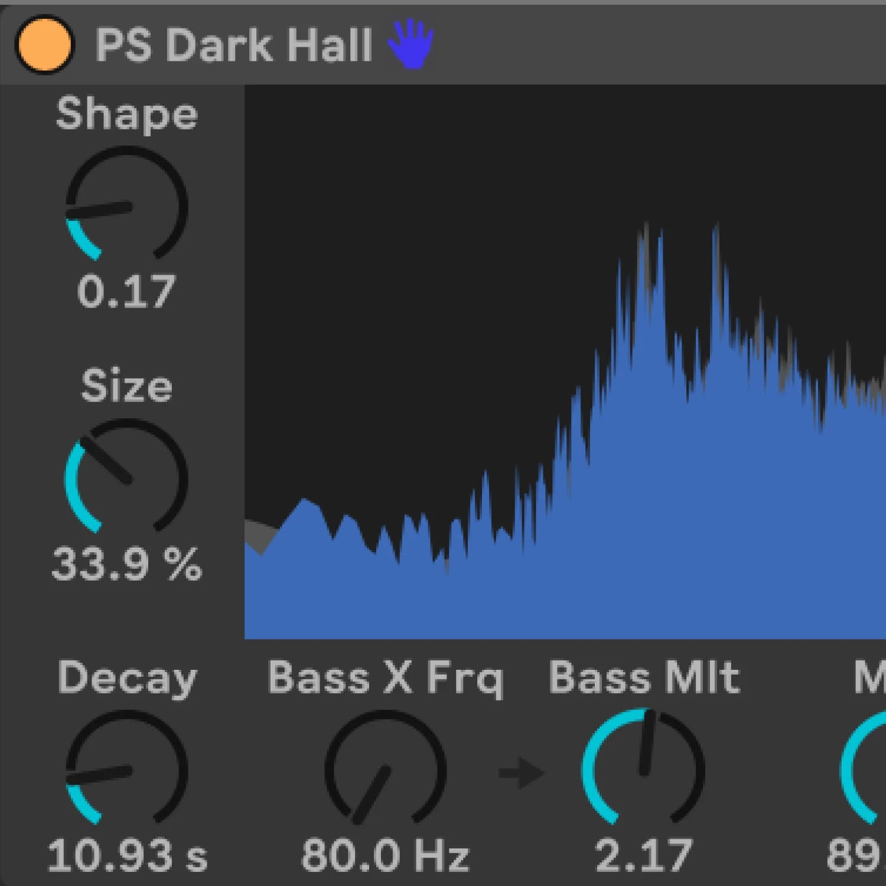Select the Bass Mlt value 2.17

tap(644, 855)
